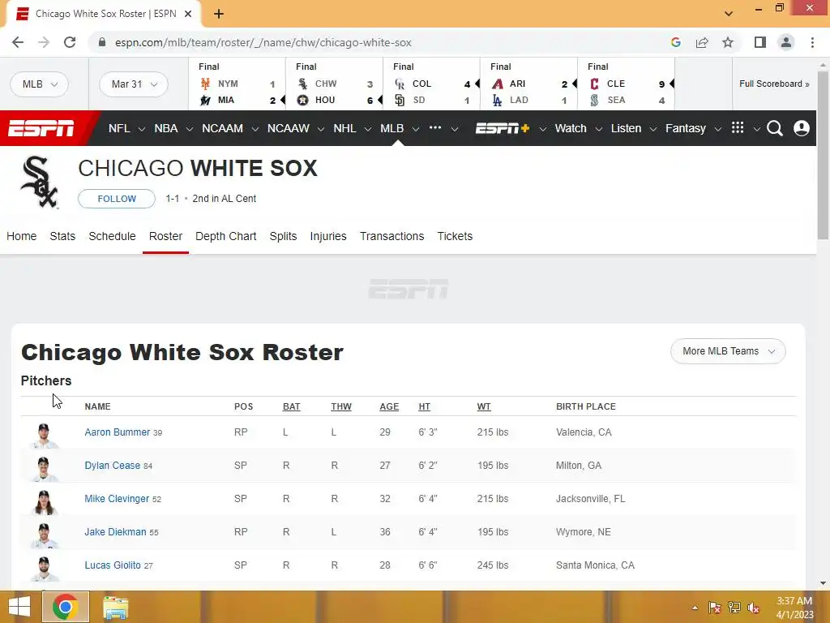Click the Action Center flag icon in tray
The image size is (830, 623).
(714, 608)
